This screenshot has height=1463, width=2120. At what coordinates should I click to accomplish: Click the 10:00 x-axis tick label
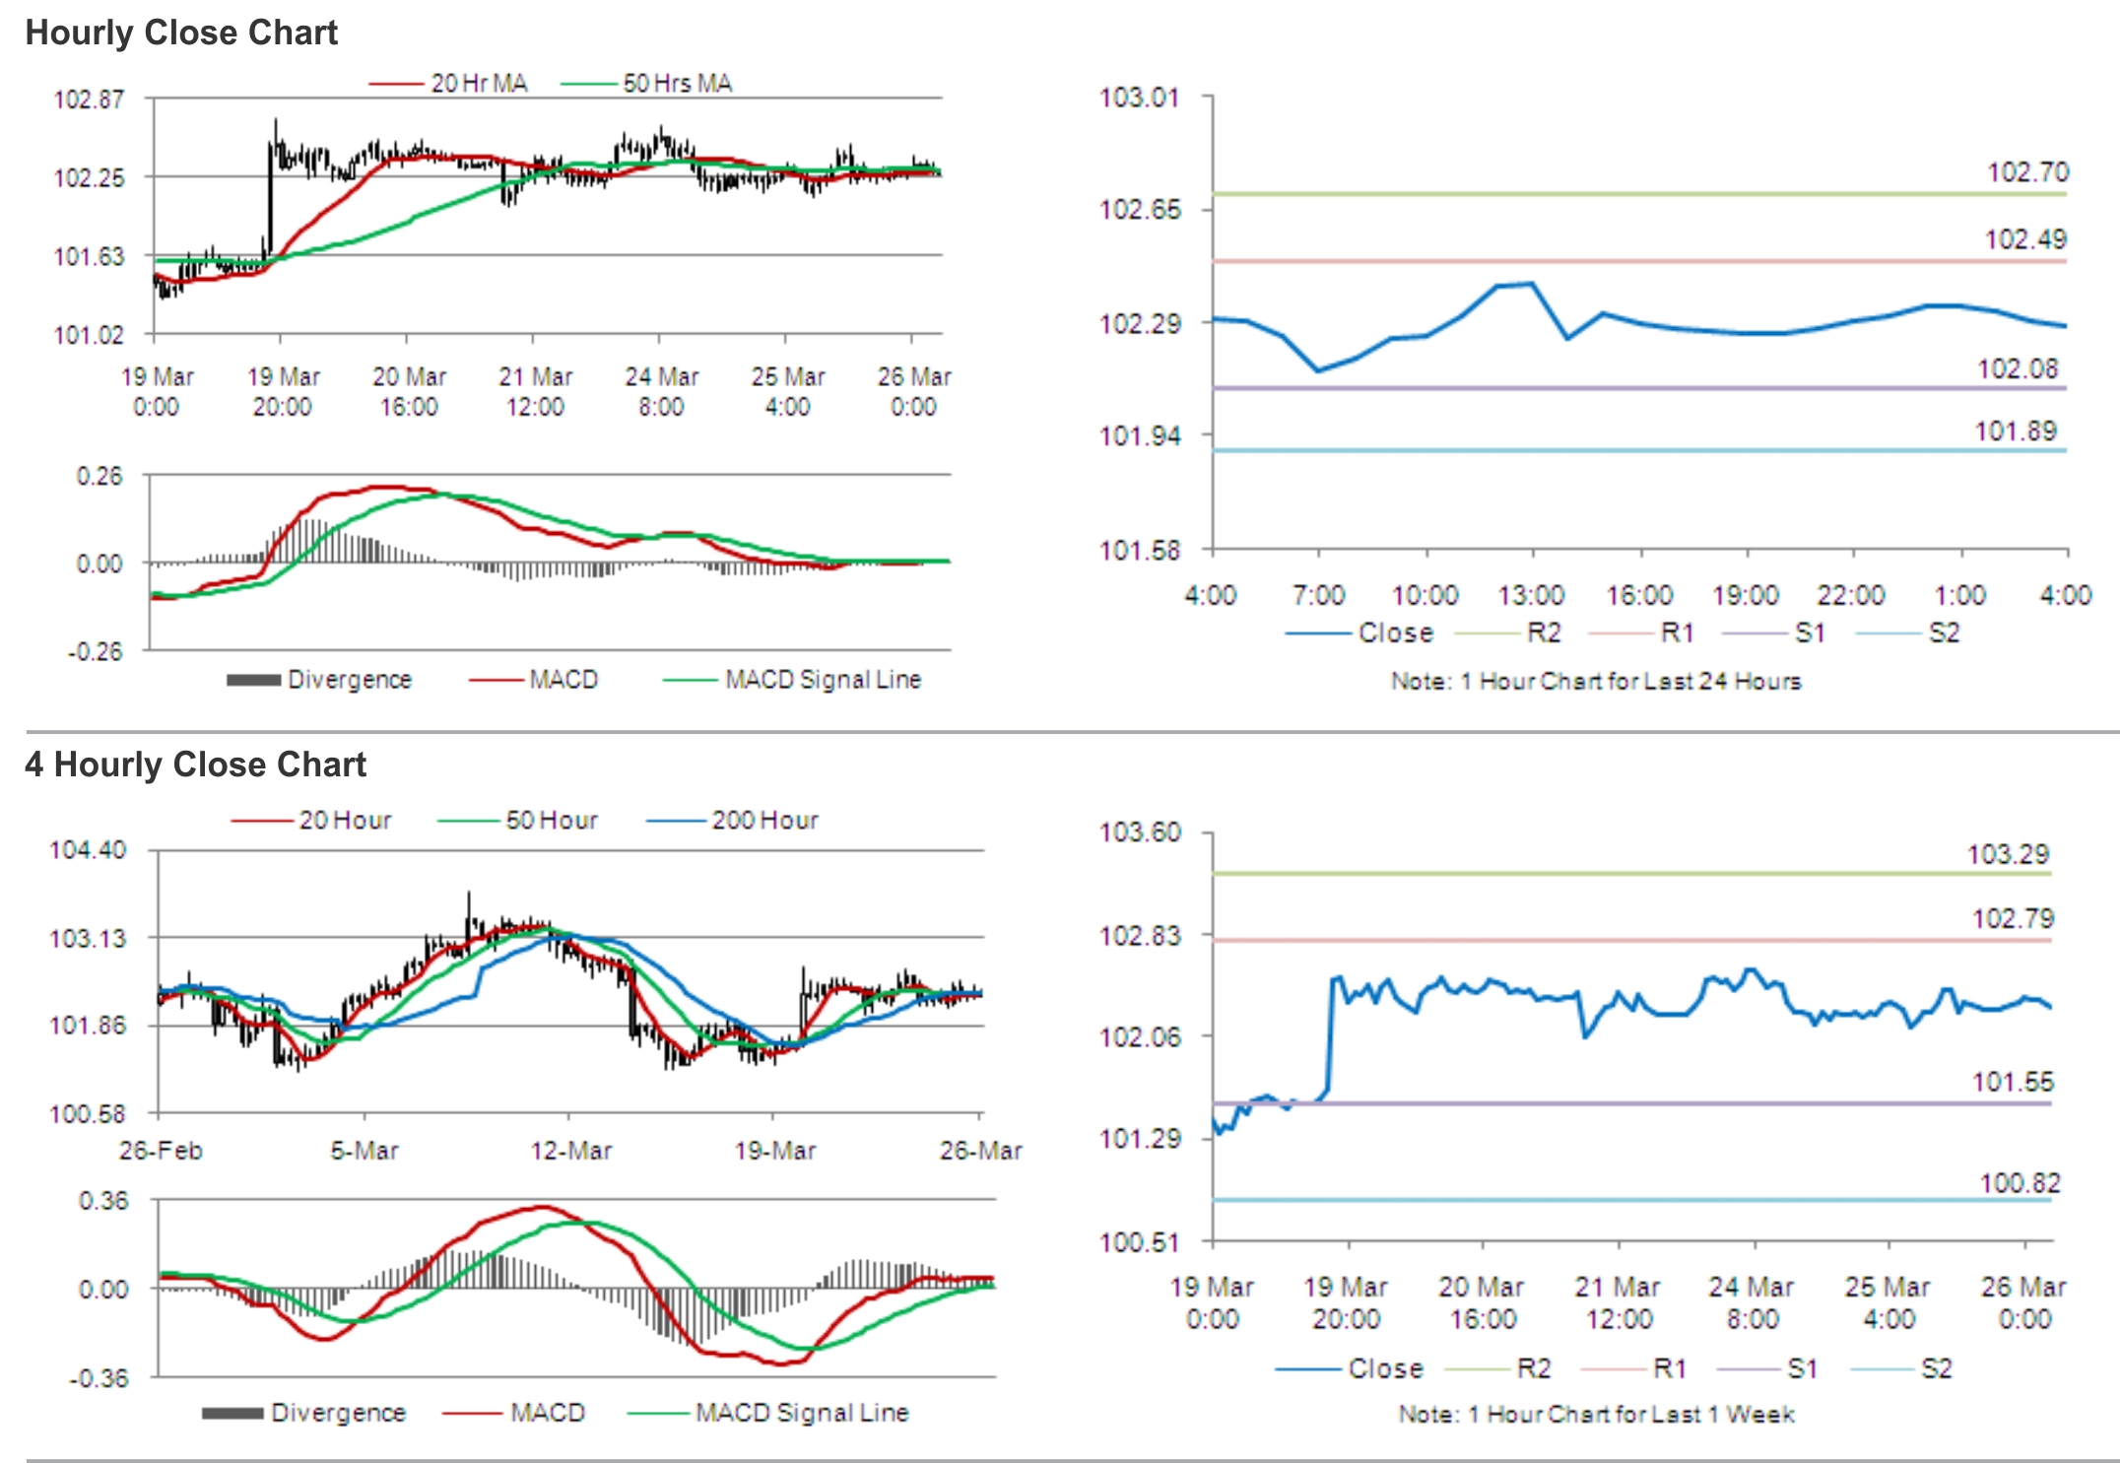click(1424, 595)
